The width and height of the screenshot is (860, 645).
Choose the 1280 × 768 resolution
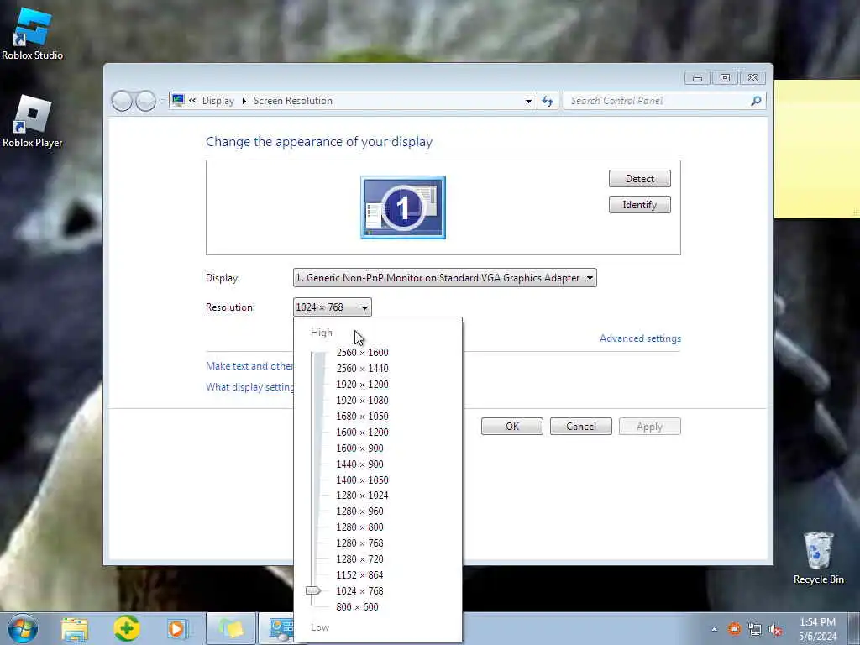[359, 543]
